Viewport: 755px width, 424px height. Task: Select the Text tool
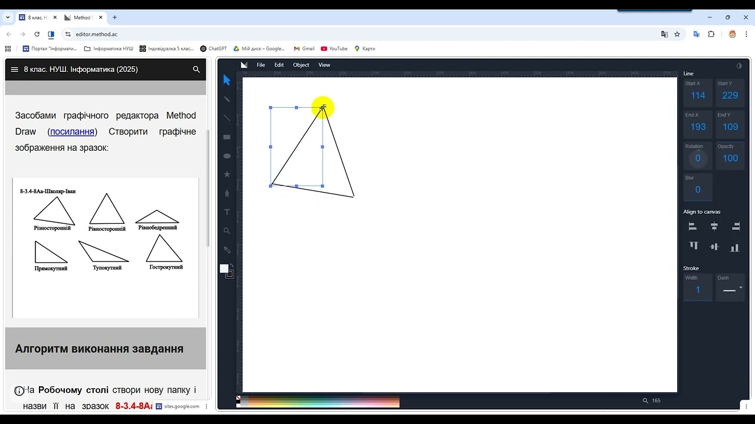[x=227, y=212]
